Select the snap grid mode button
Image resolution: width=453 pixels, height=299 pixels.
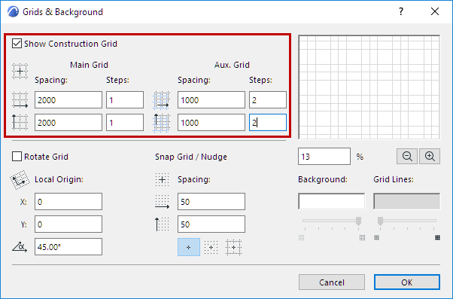click(211, 247)
